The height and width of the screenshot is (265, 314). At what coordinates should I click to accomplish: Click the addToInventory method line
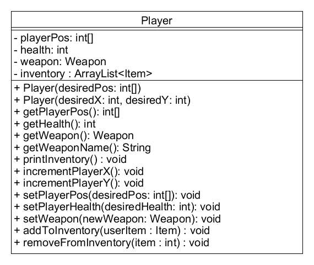click(112, 231)
